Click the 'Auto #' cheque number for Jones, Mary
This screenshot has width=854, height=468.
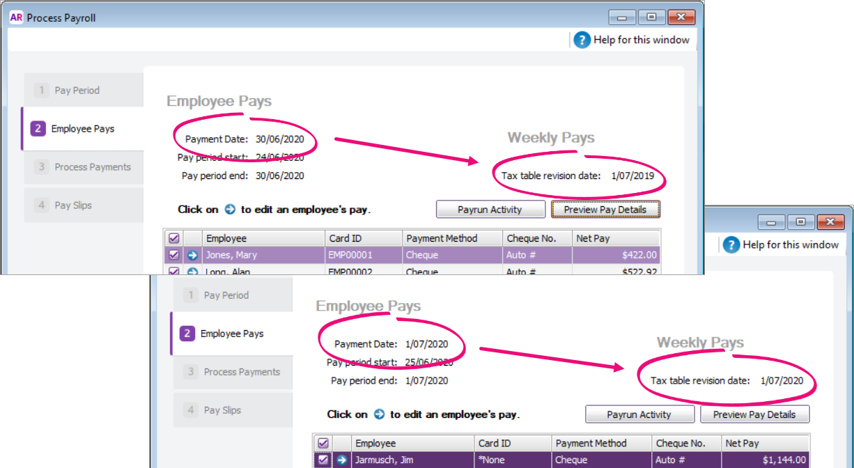538,256
